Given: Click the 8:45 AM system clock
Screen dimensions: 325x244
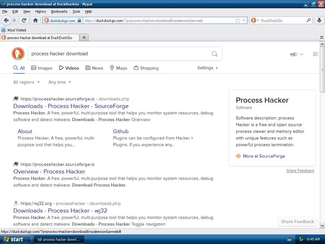Looking at the screenshot, I should point(313,240).
